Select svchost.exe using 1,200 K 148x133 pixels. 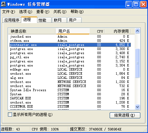70,82
